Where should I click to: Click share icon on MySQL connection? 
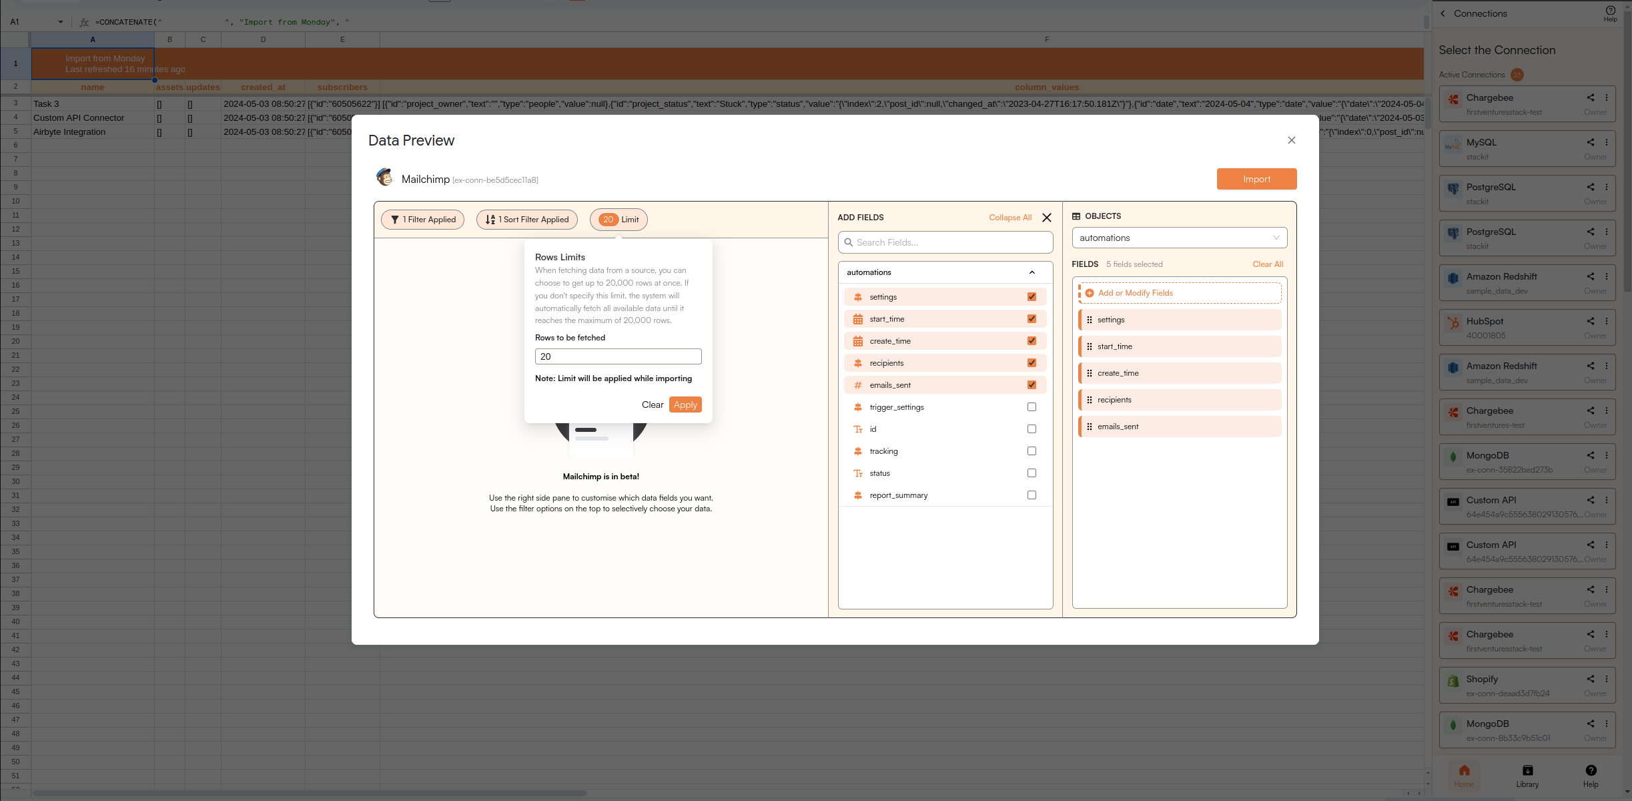[x=1591, y=142]
